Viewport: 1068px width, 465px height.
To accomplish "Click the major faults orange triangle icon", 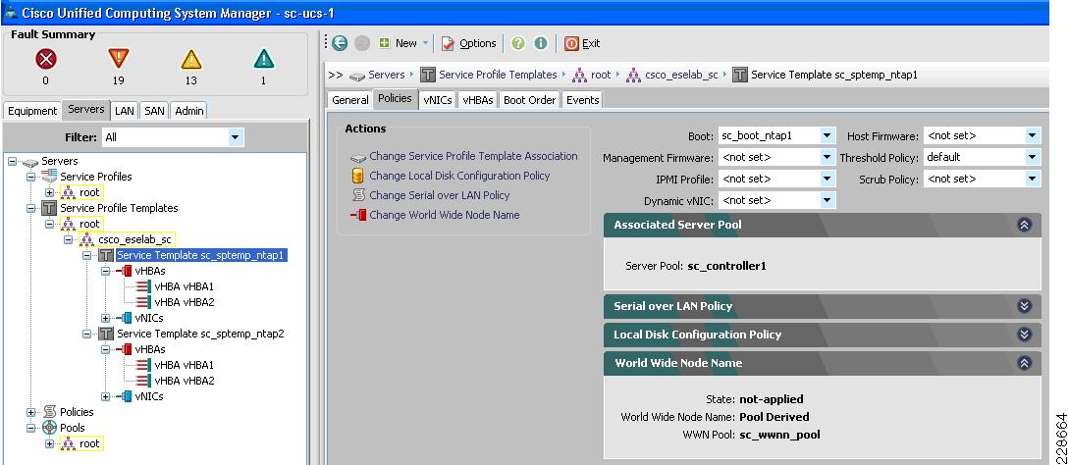I will click(x=119, y=59).
